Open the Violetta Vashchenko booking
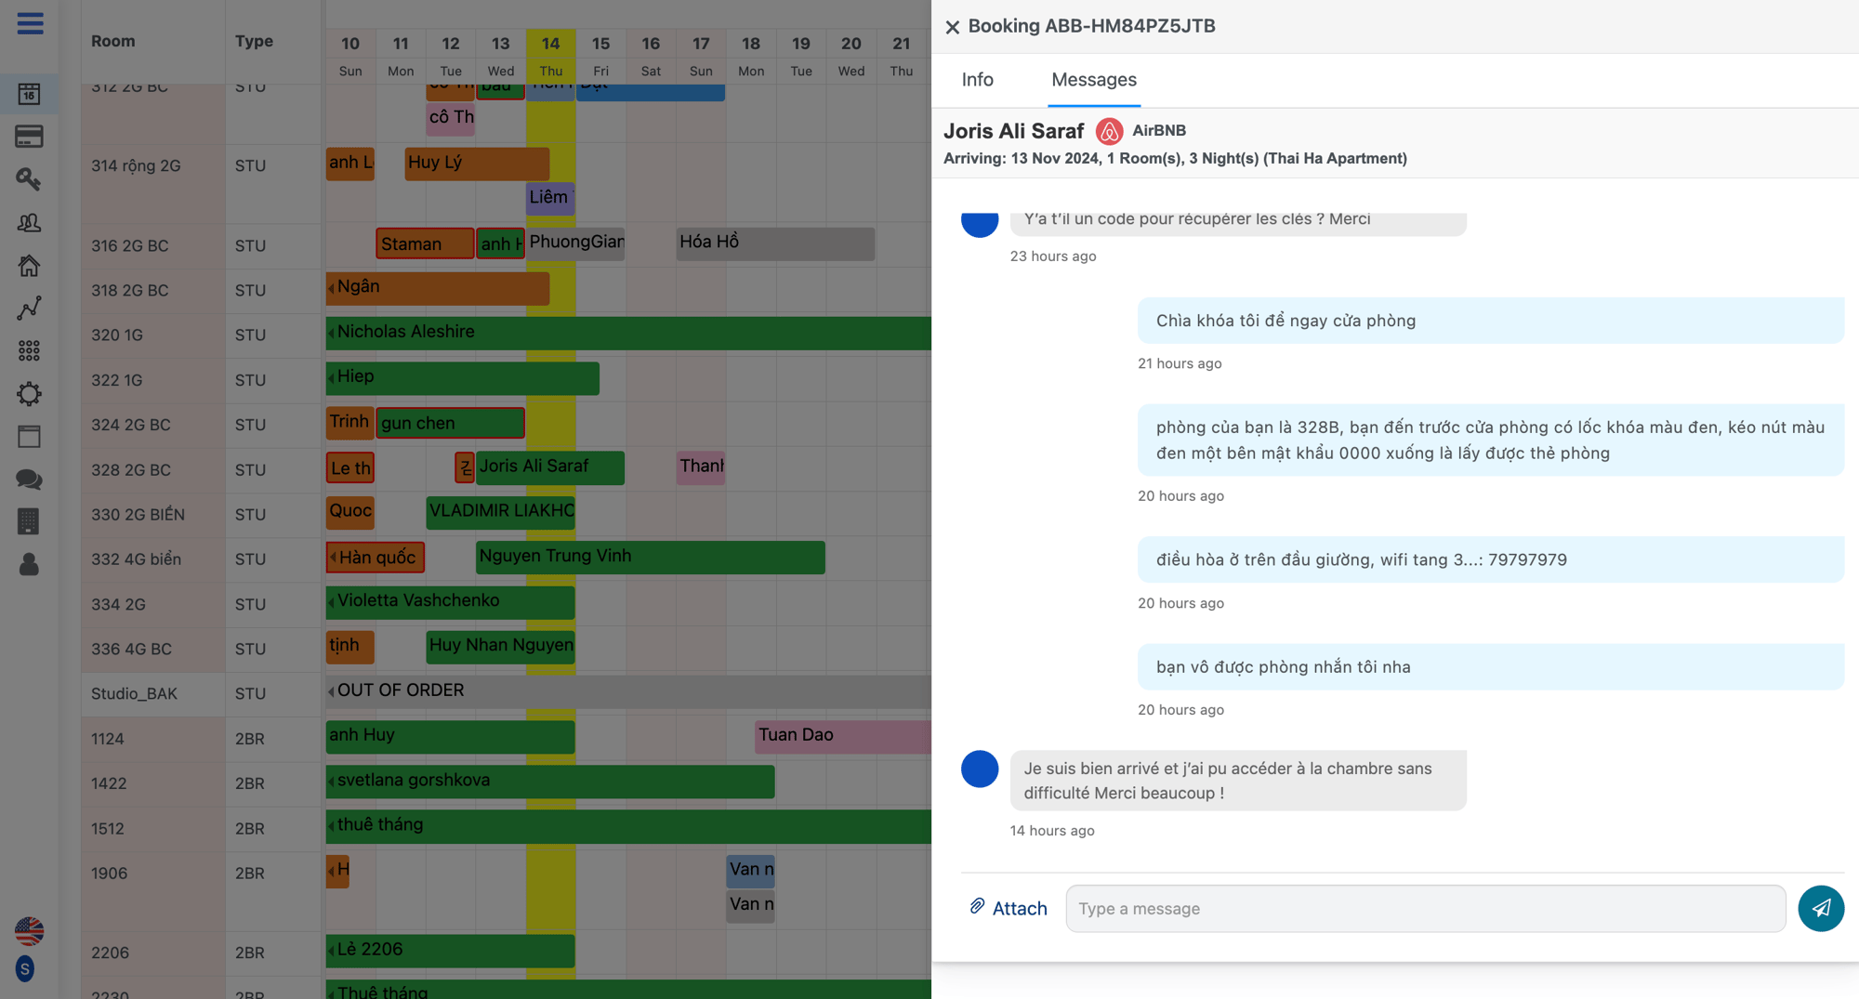 point(450,602)
